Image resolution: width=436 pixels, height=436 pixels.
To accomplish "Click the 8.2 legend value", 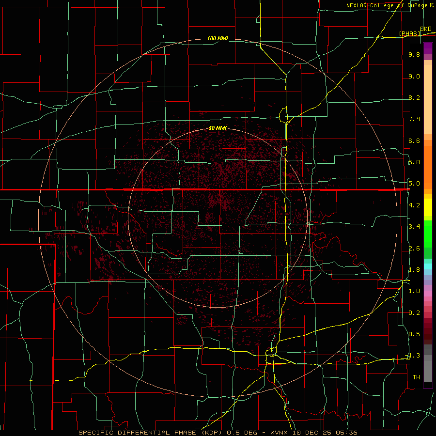I will (414, 97).
